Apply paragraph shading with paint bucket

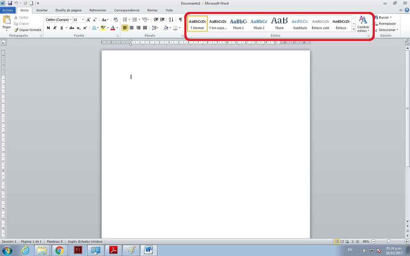166,28
